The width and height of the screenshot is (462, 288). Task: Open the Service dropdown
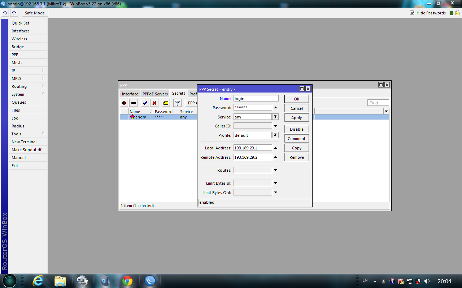coord(275,117)
